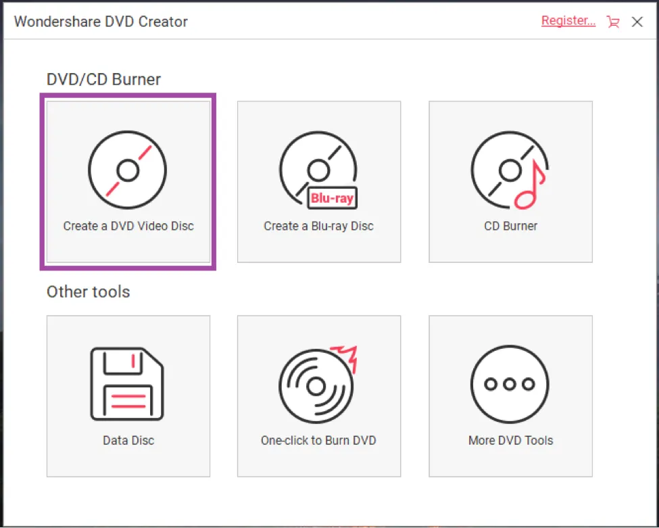Screen dimensions: 659x528
Task: Open Create a Blu-ray Disc tile
Action: [319, 182]
